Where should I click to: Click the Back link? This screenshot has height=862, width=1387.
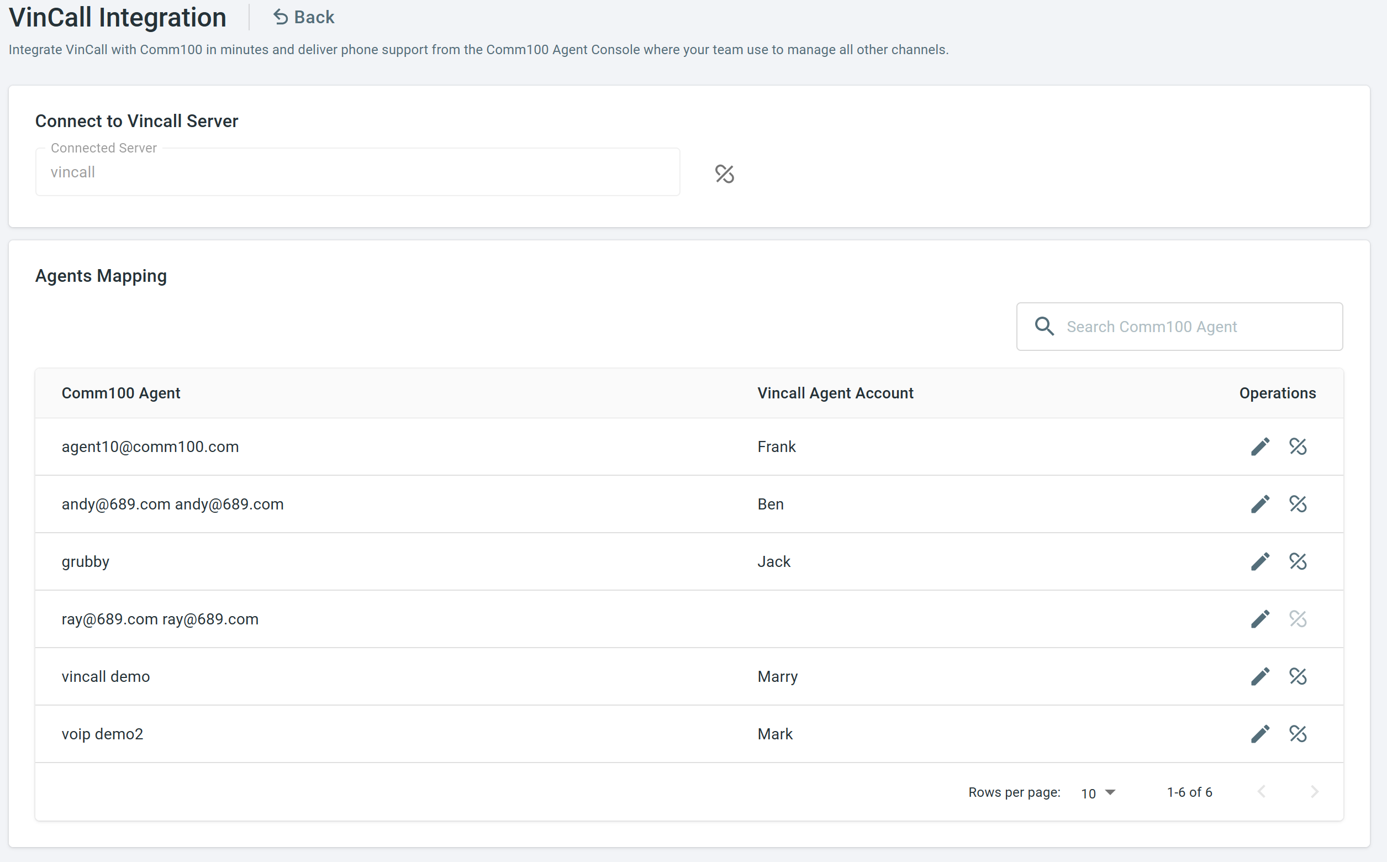coord(304,17)
